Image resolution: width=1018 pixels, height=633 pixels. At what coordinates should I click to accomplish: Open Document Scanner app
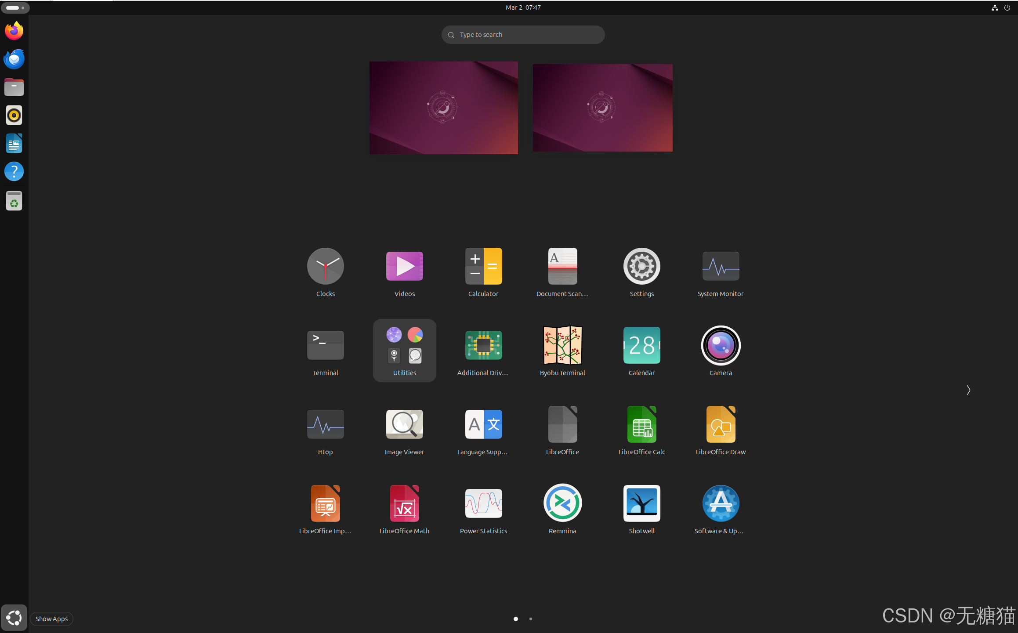coord(562,266)
